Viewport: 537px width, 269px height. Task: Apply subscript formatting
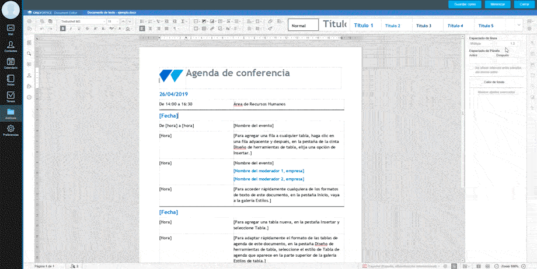(x=103, y=29)
